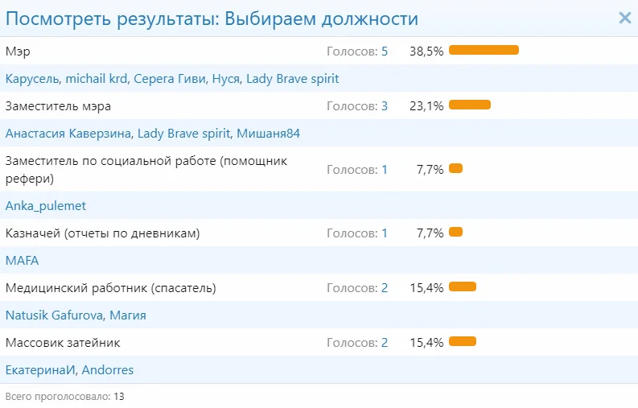638x408 pixels.
Task: Click voter Мишаня84
Action: tap(270, 134)
